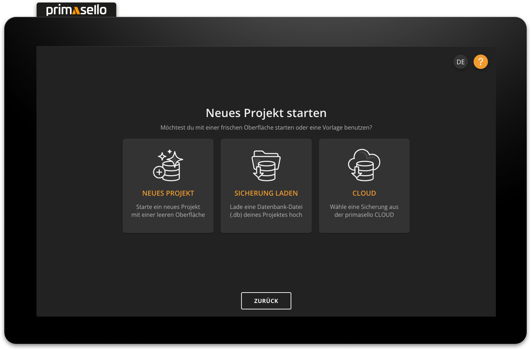
Task: Click the cloud database download icon
Action: 364,165
